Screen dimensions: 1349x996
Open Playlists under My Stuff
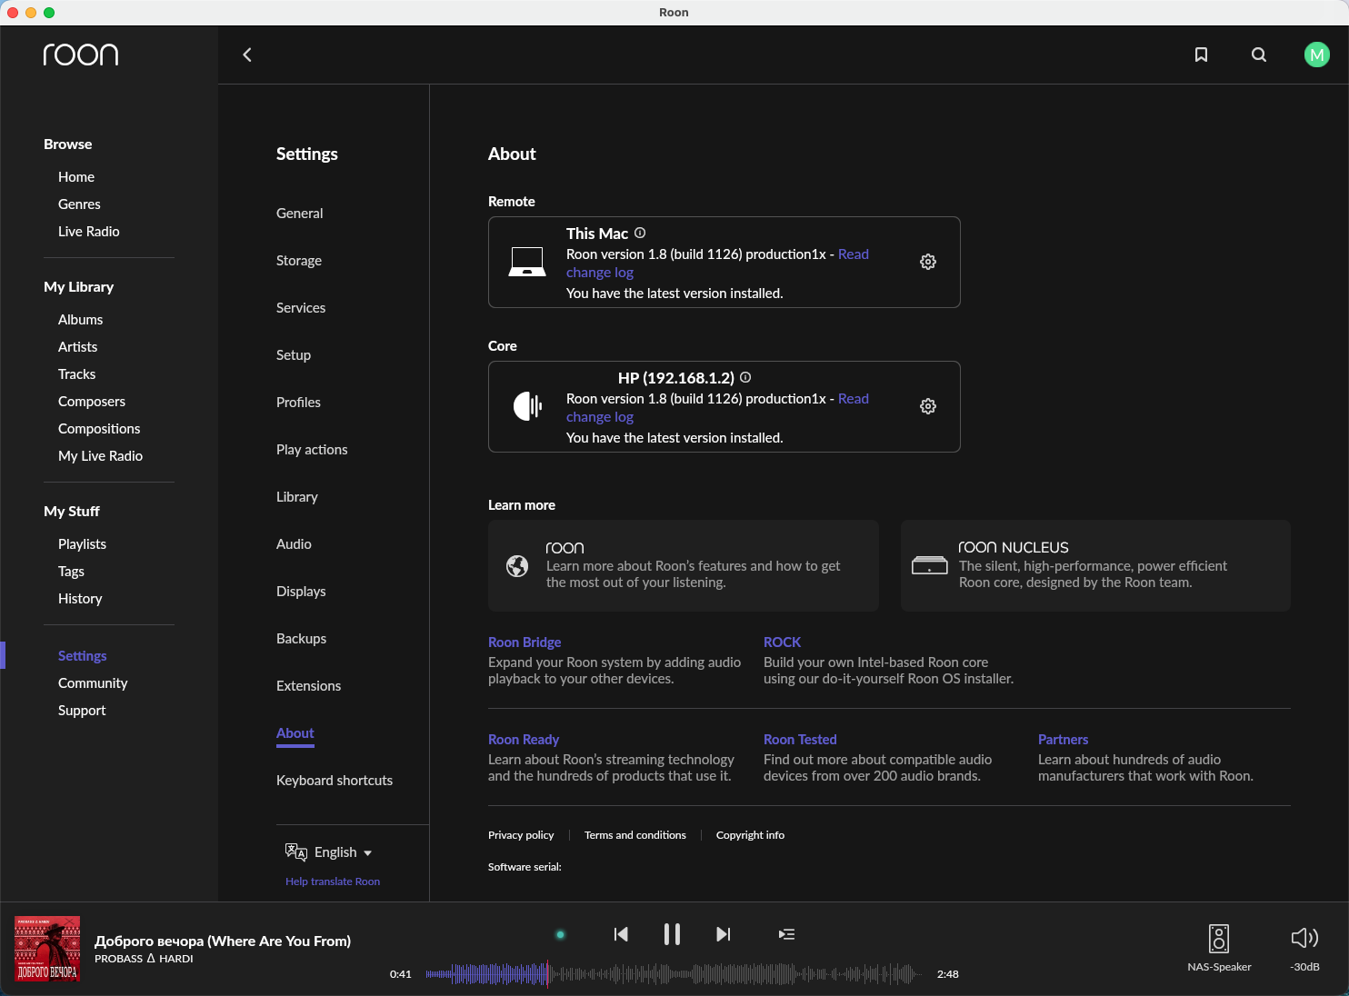(83, 544)
